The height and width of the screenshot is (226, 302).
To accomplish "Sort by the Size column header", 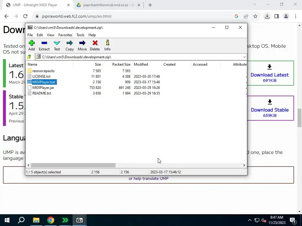I will 88,64.
